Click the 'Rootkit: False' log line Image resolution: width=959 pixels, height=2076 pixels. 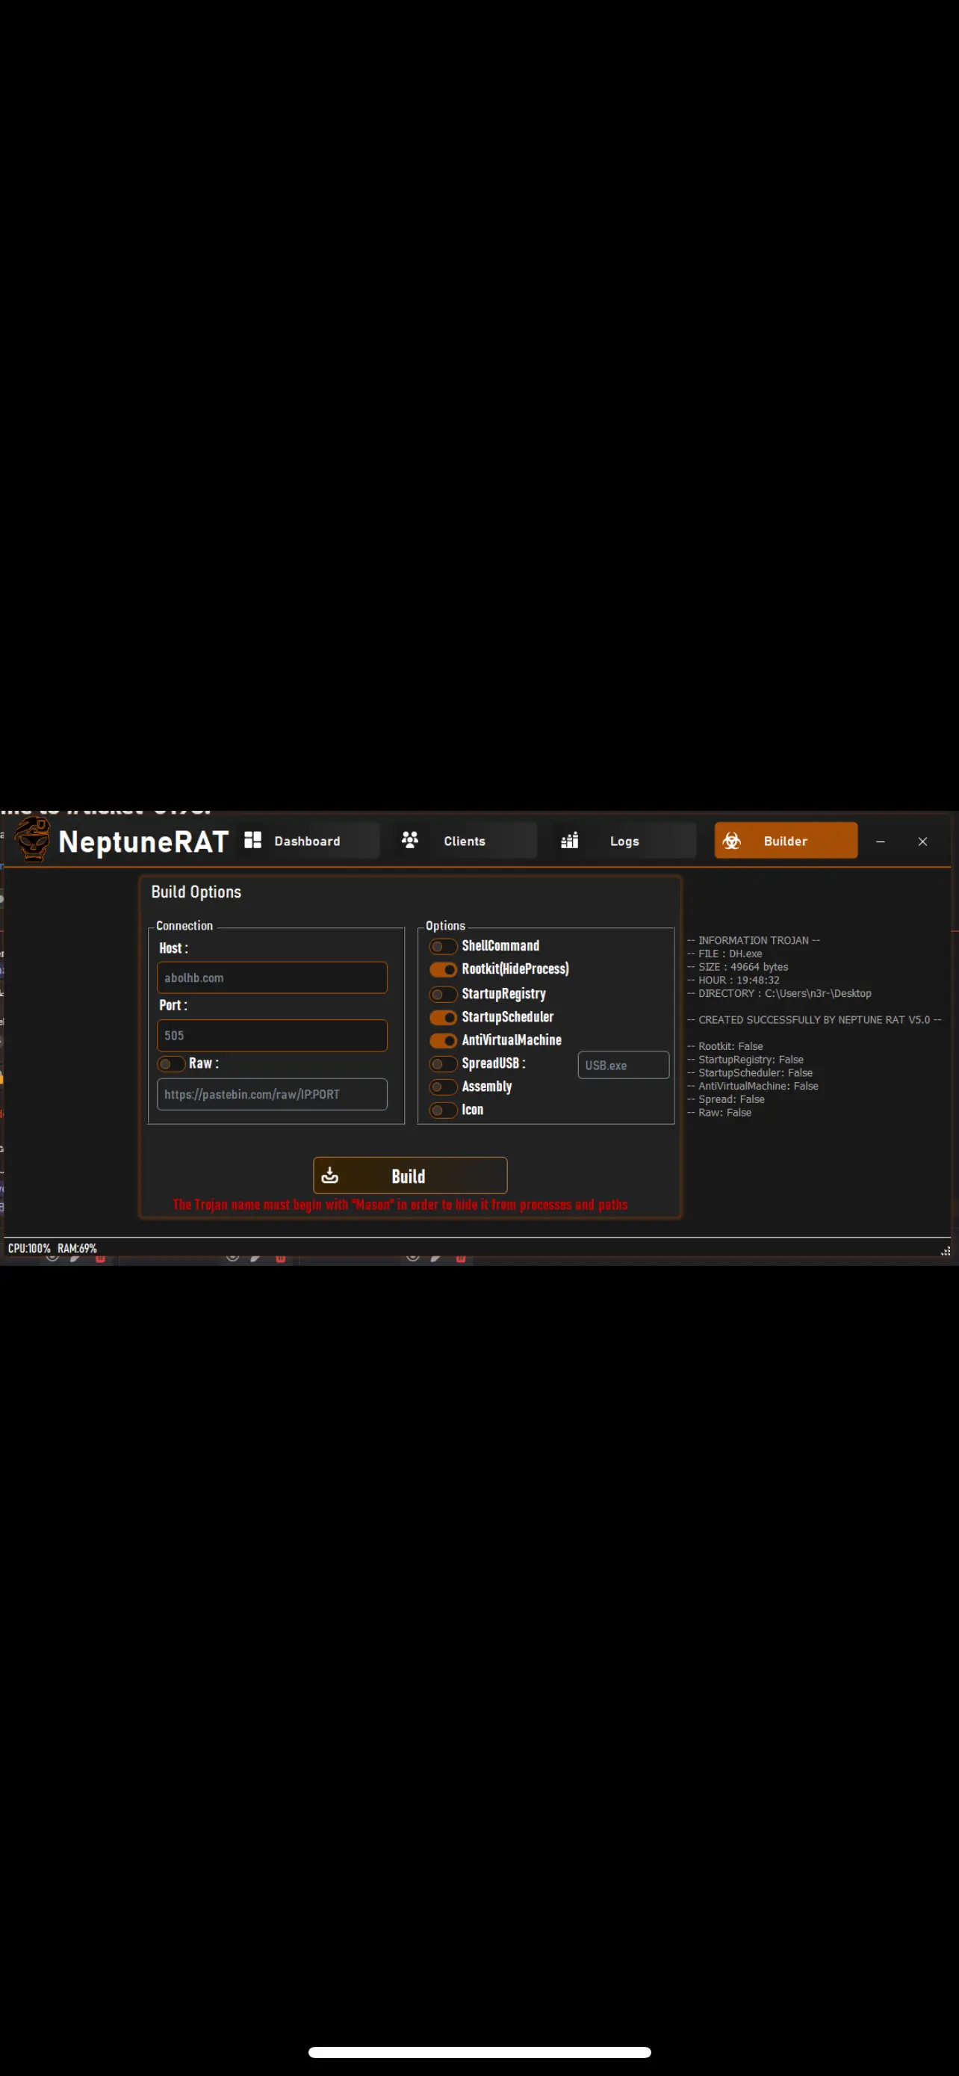[724, 1047]
